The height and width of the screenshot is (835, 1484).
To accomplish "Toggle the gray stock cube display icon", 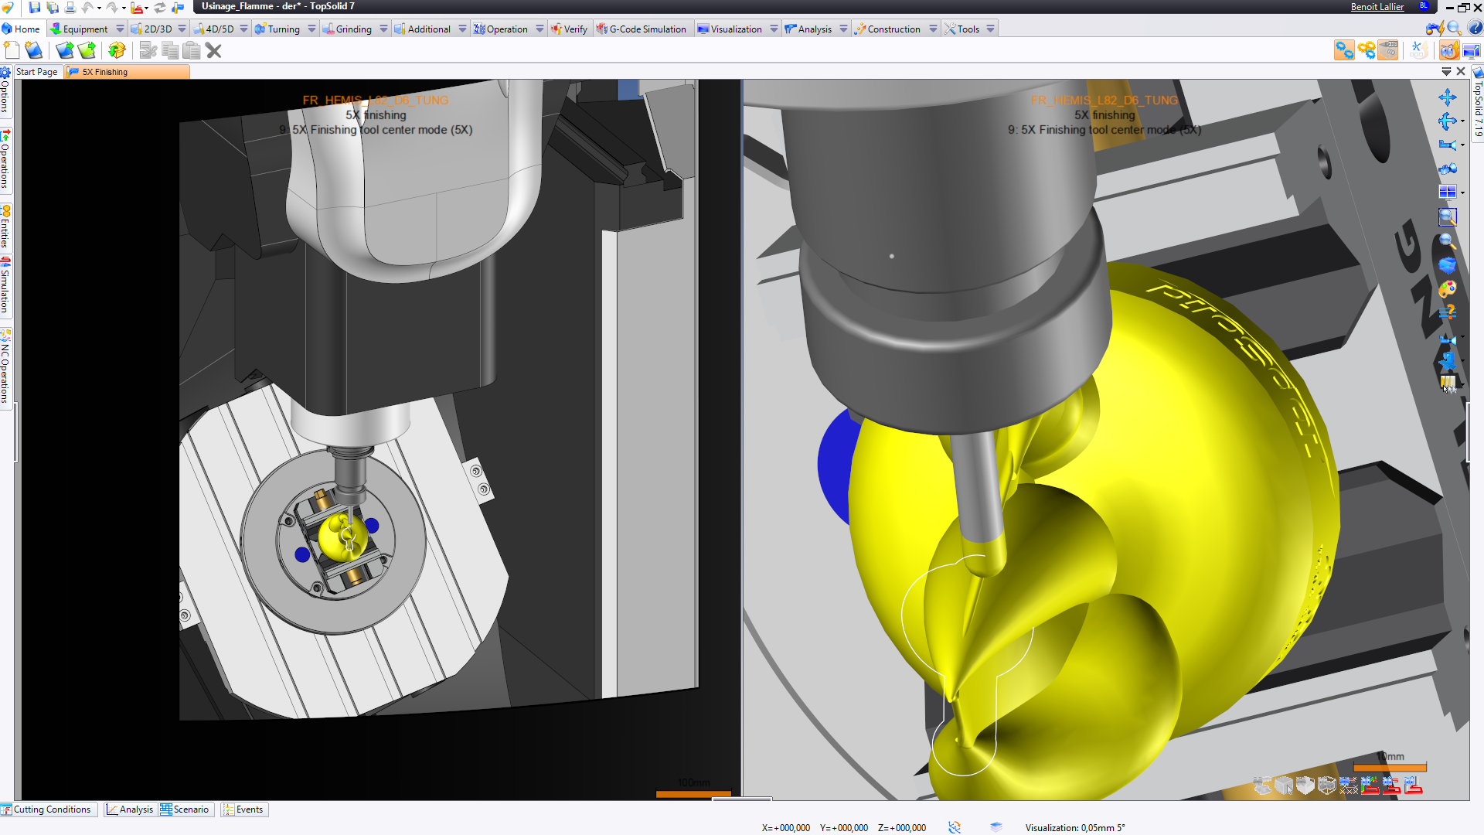I will coord(1284,786).
